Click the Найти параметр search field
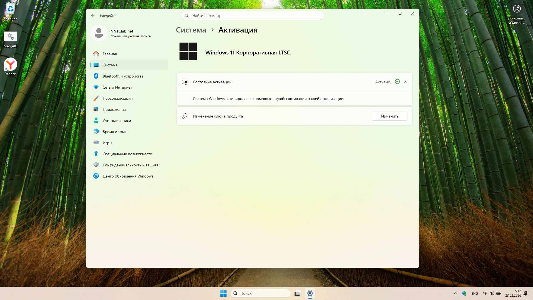Image resolution: width=533 pixels, height=300 pixels. pyautogui.click(x=253, y=16)
